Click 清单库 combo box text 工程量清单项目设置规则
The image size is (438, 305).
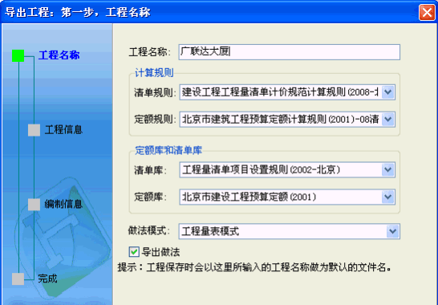(x=235, y=169)
